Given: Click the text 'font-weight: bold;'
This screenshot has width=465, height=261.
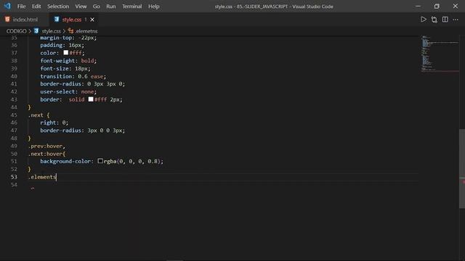Looking at the screenshot, I should coord(68,60).
